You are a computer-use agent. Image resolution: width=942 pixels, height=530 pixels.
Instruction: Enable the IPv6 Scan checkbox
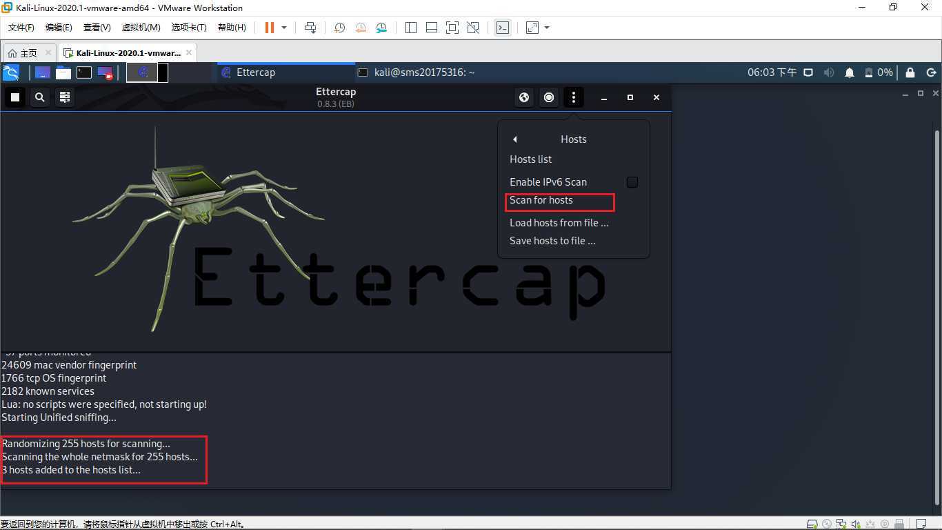(632, 182)
